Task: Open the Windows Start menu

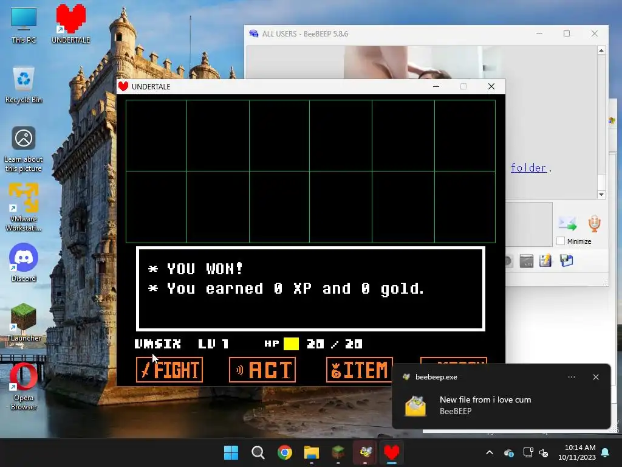Action: pyautogui.click(x=231, y=452)
